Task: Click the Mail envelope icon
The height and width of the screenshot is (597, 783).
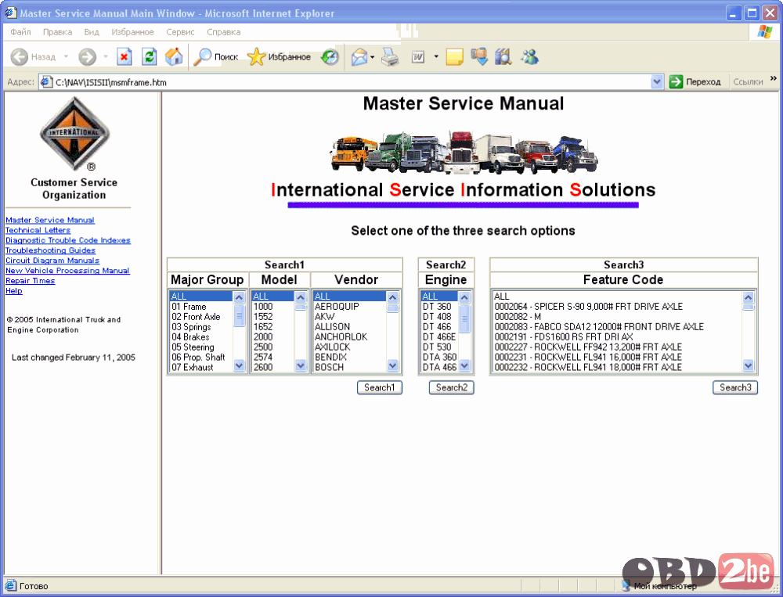Action: click(359, 57)
